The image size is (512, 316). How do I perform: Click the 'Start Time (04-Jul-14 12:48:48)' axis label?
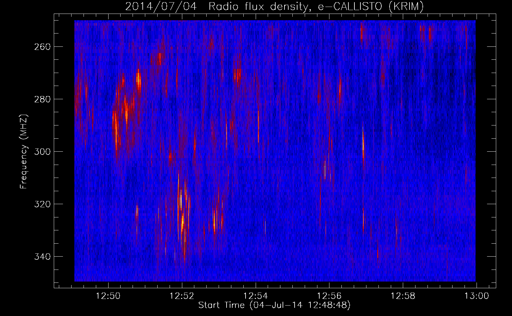[274, 305]
